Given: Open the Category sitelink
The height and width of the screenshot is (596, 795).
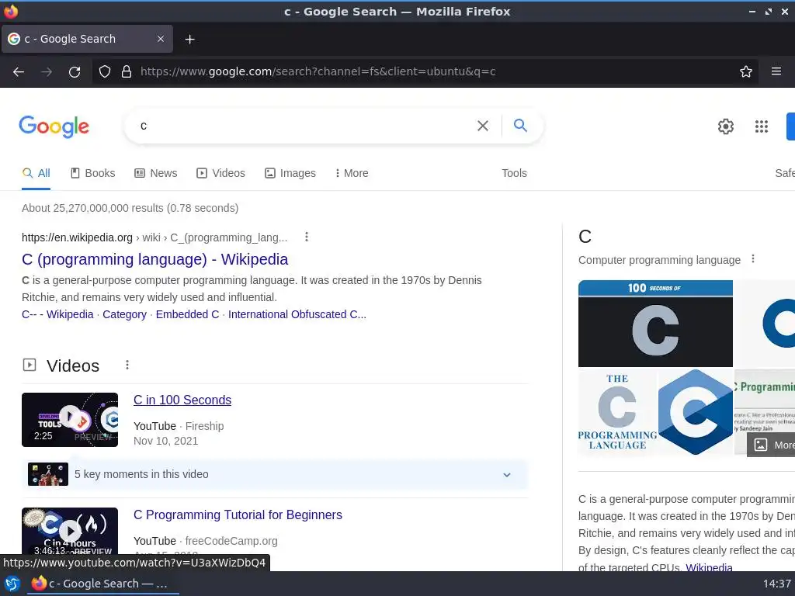Looking at the screenshot, I should [x=124, y=314].
